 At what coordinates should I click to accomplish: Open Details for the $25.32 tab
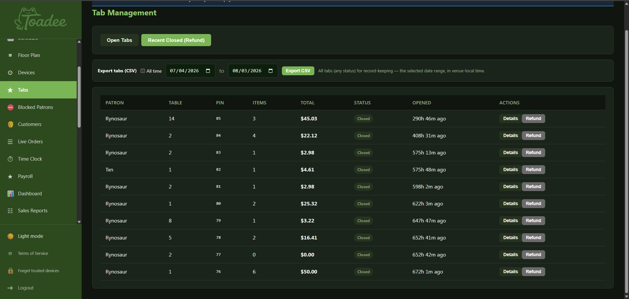pos(510,203)
